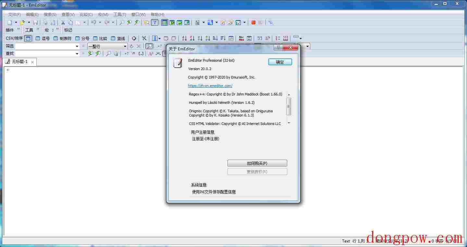
Task: Close the 无标题-1 tab with its X
Action: (32, 62)
